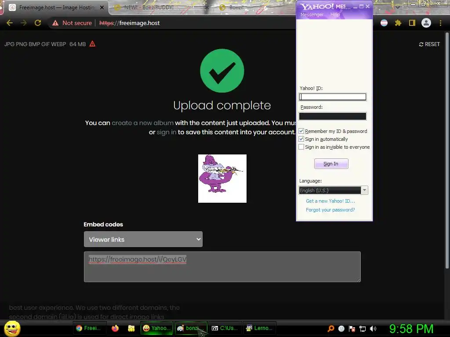Reload the freeimage.host page
The width and height of the screenshot is (450, 337).
[x=38, y=23]
